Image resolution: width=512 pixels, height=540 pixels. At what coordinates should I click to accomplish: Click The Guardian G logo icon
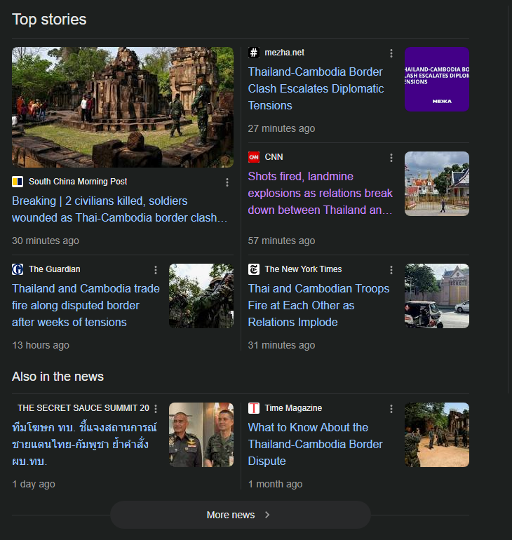coord(18,269)
